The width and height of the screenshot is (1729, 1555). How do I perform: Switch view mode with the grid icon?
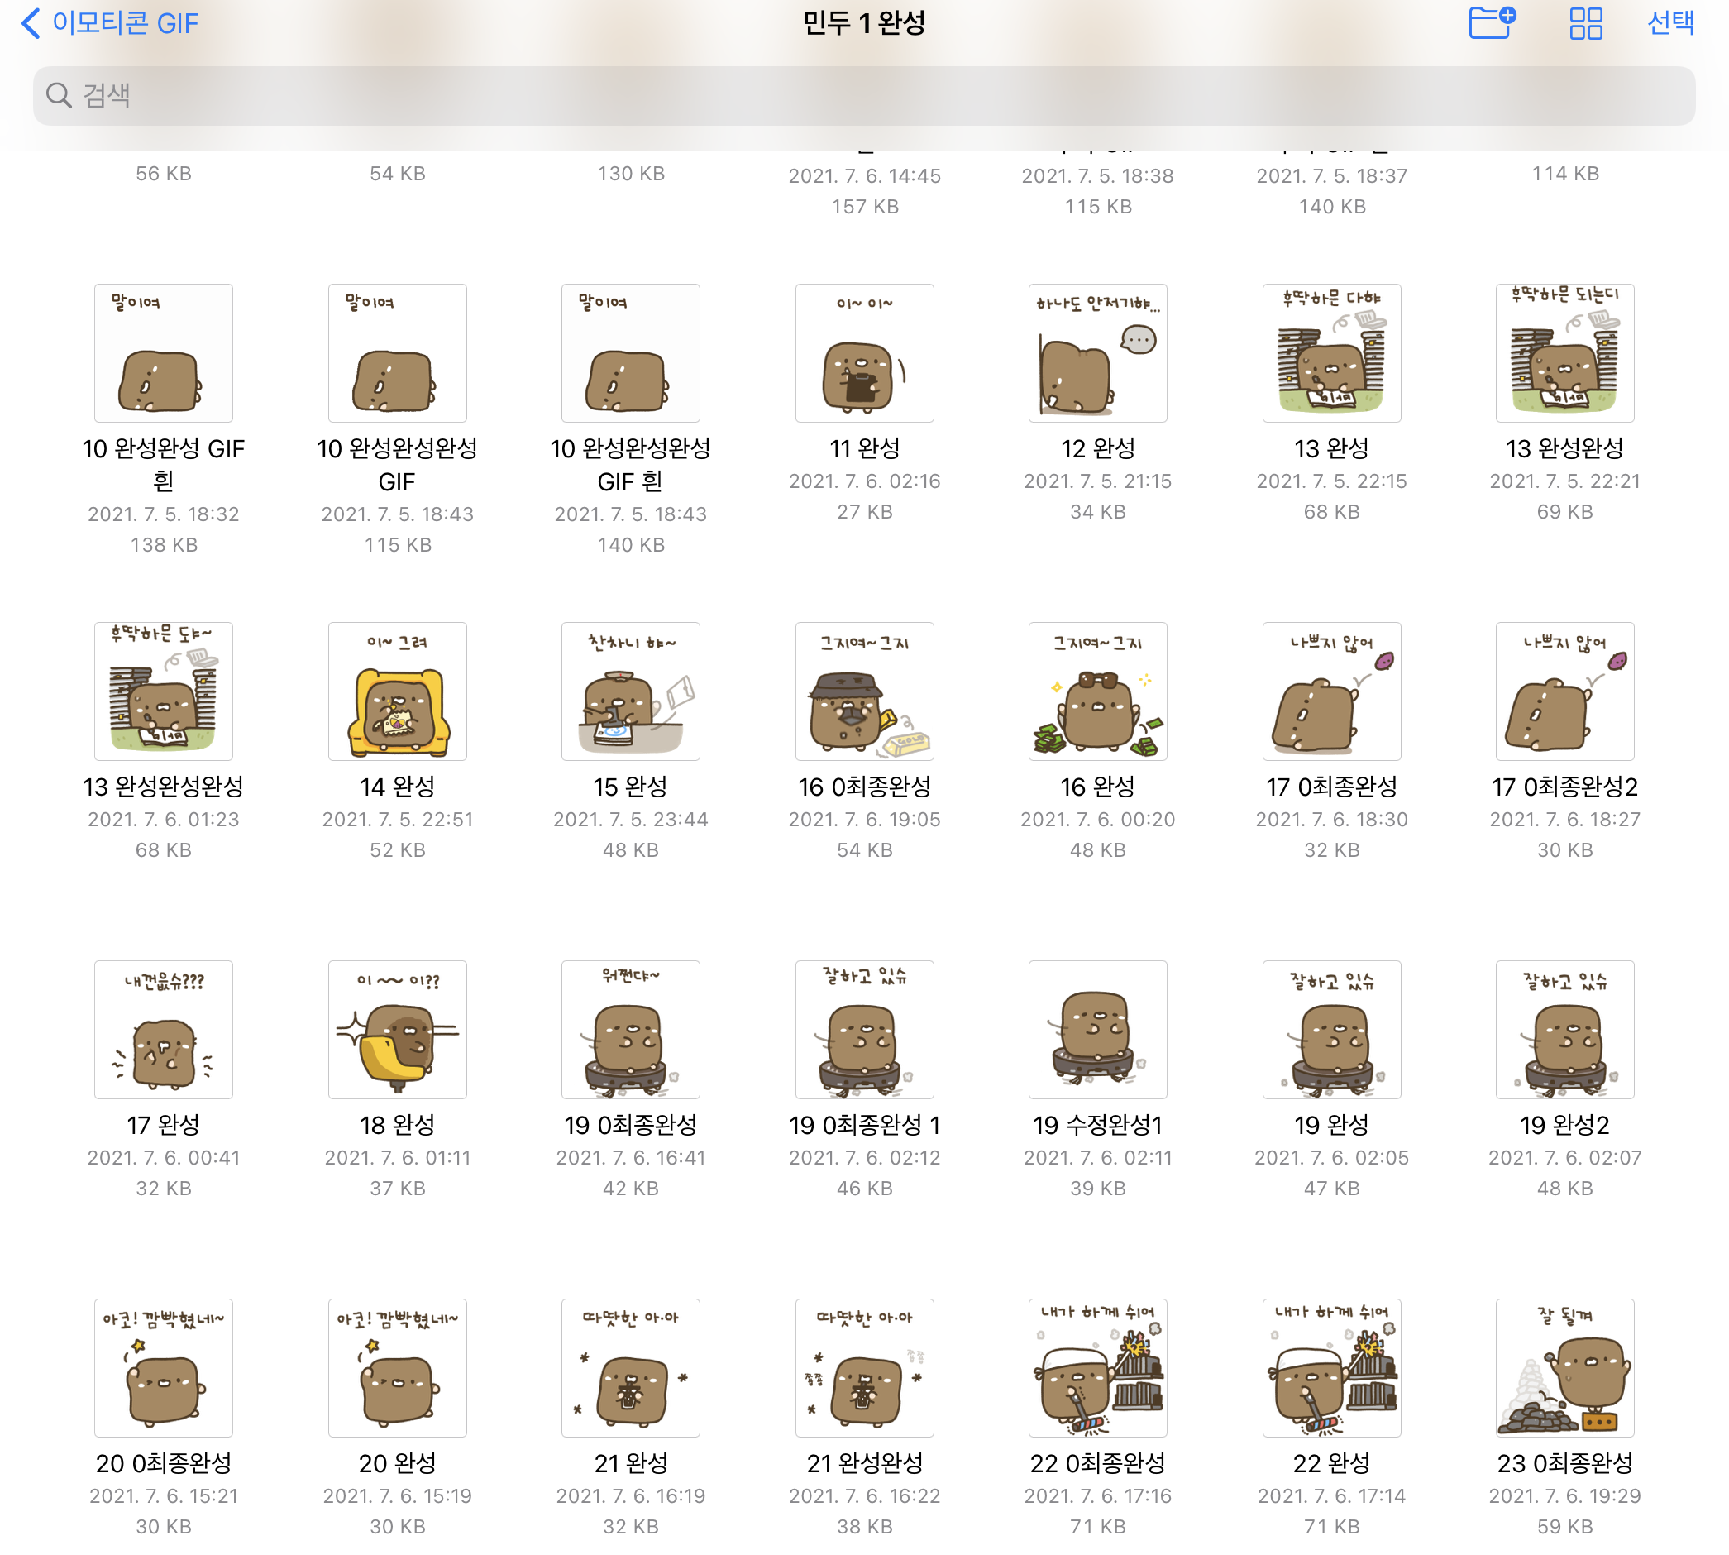pyautogui.click(x=1585, y=23)
